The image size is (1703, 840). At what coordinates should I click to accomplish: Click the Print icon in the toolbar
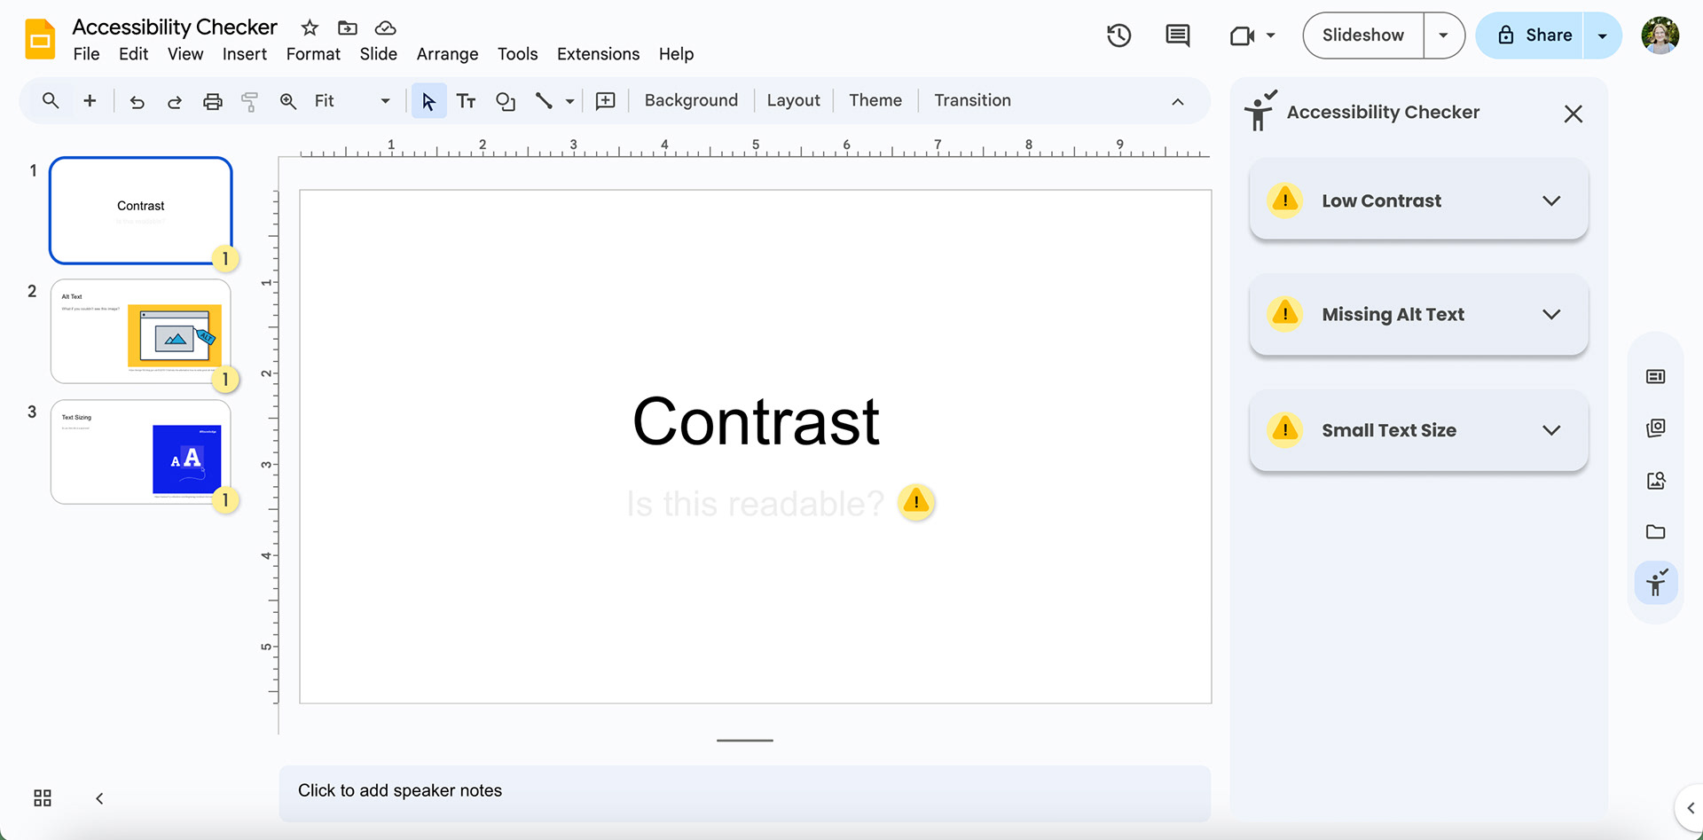(212, 100)
